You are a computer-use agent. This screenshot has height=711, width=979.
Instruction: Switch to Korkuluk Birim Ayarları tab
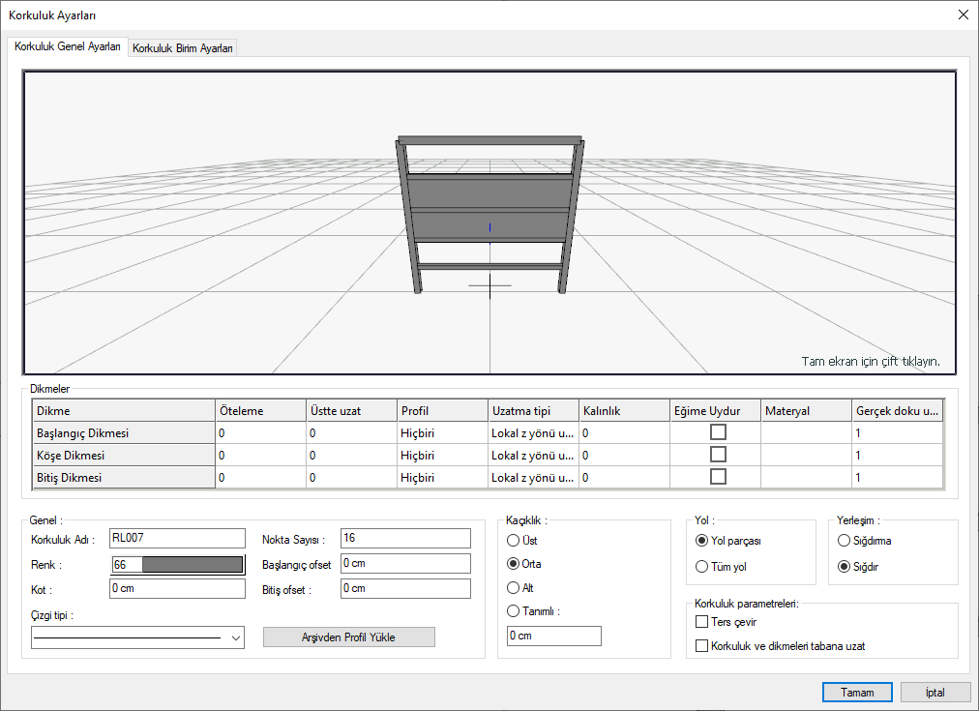(183, 48)
